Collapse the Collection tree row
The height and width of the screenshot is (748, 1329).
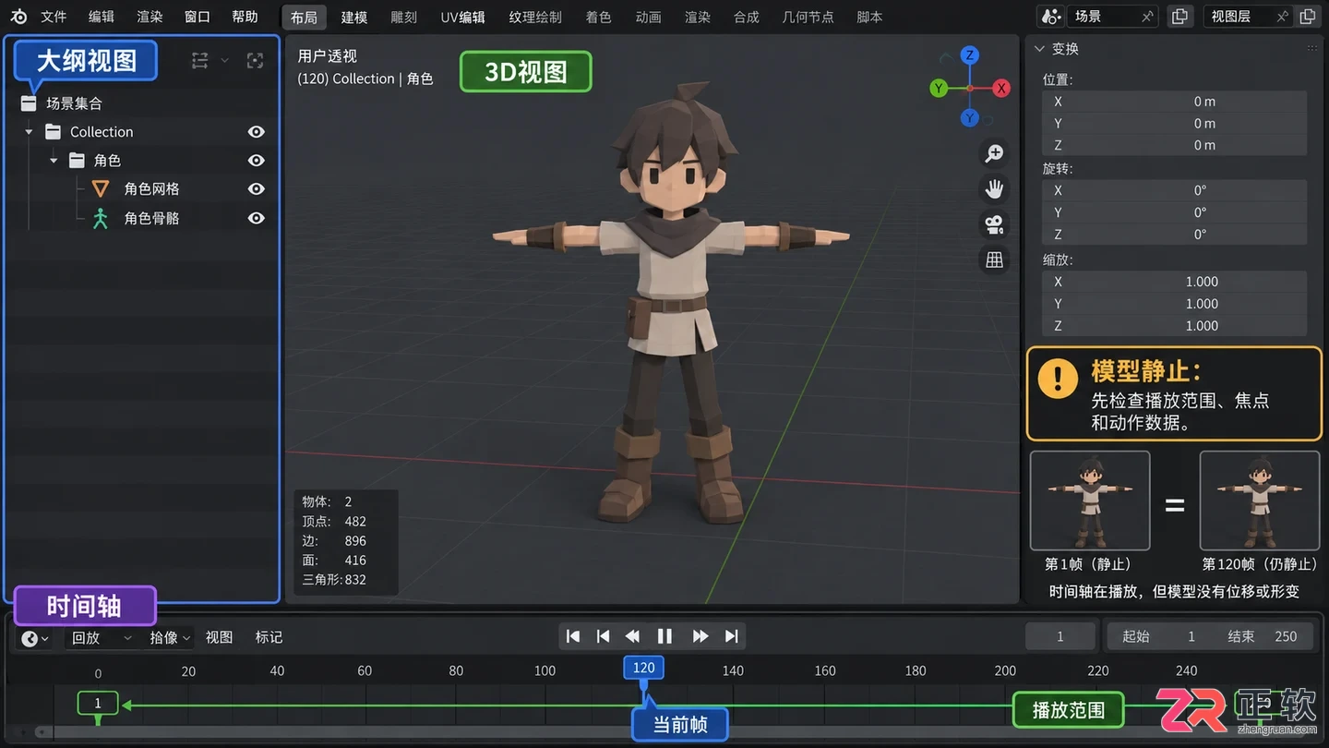click(29, 132)
